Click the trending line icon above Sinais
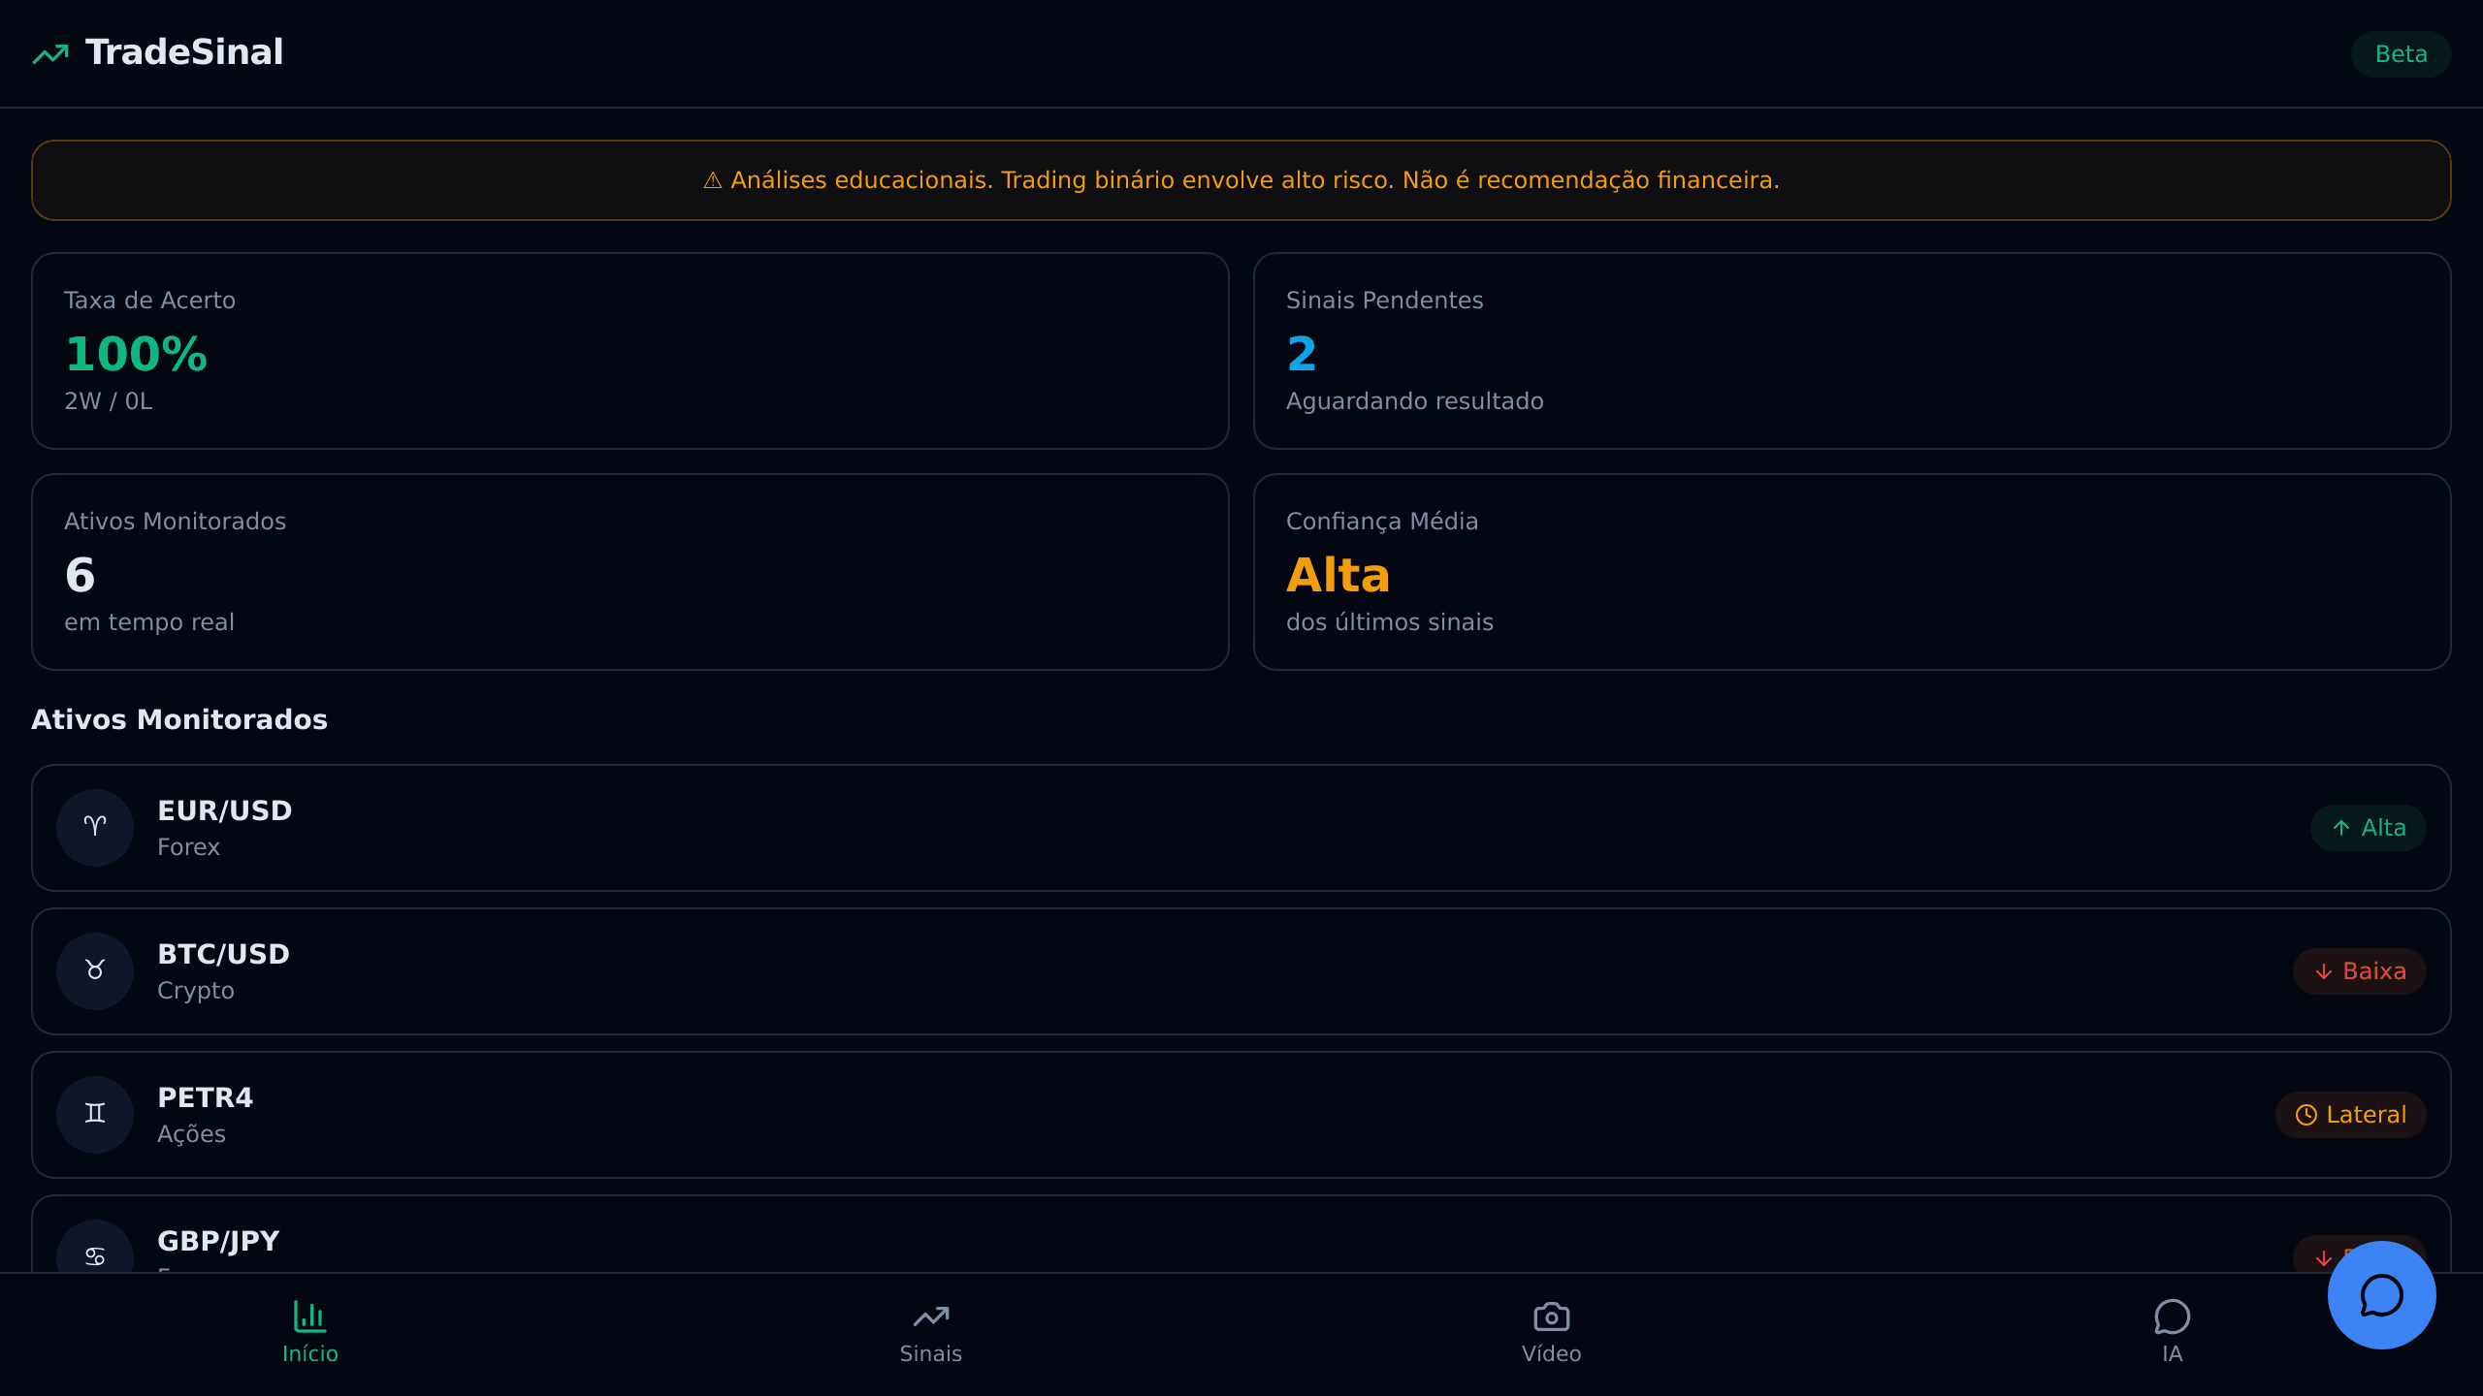Screen dimensions: 2483x1396 (x=931, y=1317)
